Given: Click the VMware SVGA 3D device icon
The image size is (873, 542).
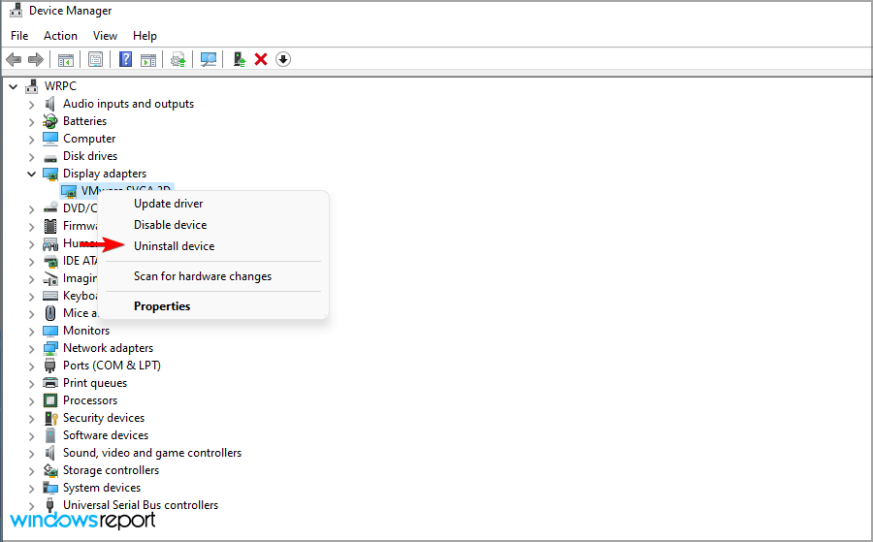Looking at the screenshot, I should click(x=69, y=191).
